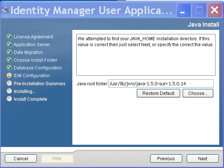Click the green check beside Data Migration
Viewport: 224px width, 168px height.
pyautogui.click(x=9, y=52)
